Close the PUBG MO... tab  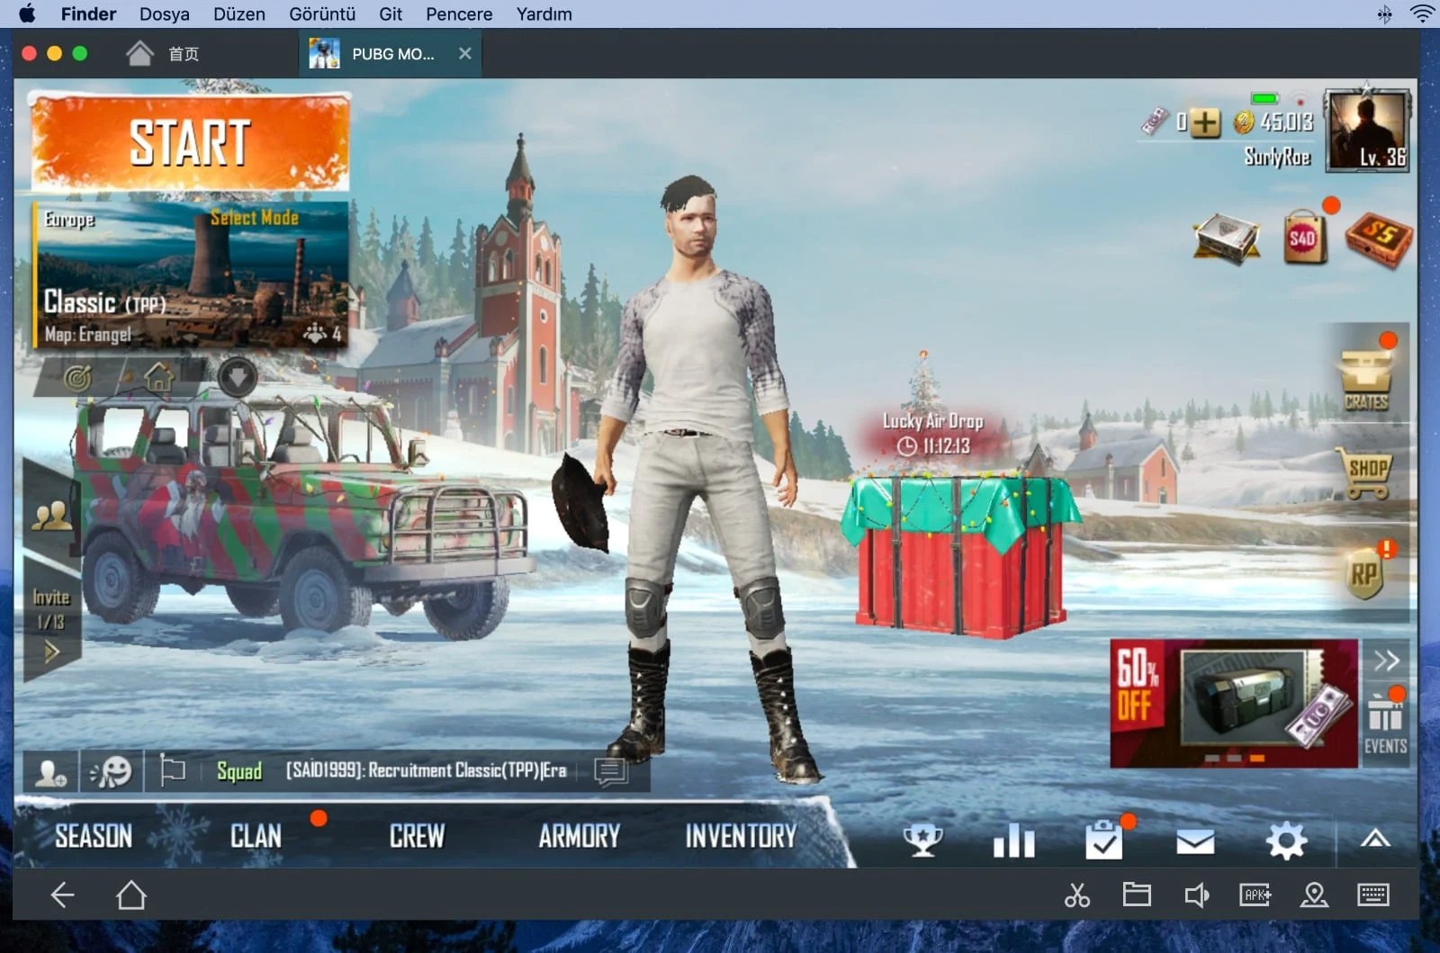click(x=465, y=54)
